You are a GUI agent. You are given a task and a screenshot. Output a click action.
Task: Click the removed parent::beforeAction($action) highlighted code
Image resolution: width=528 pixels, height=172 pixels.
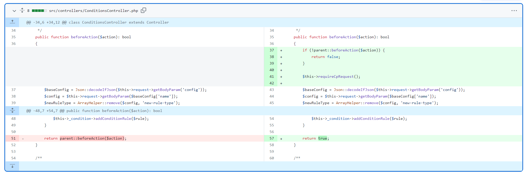coord(92,138)
